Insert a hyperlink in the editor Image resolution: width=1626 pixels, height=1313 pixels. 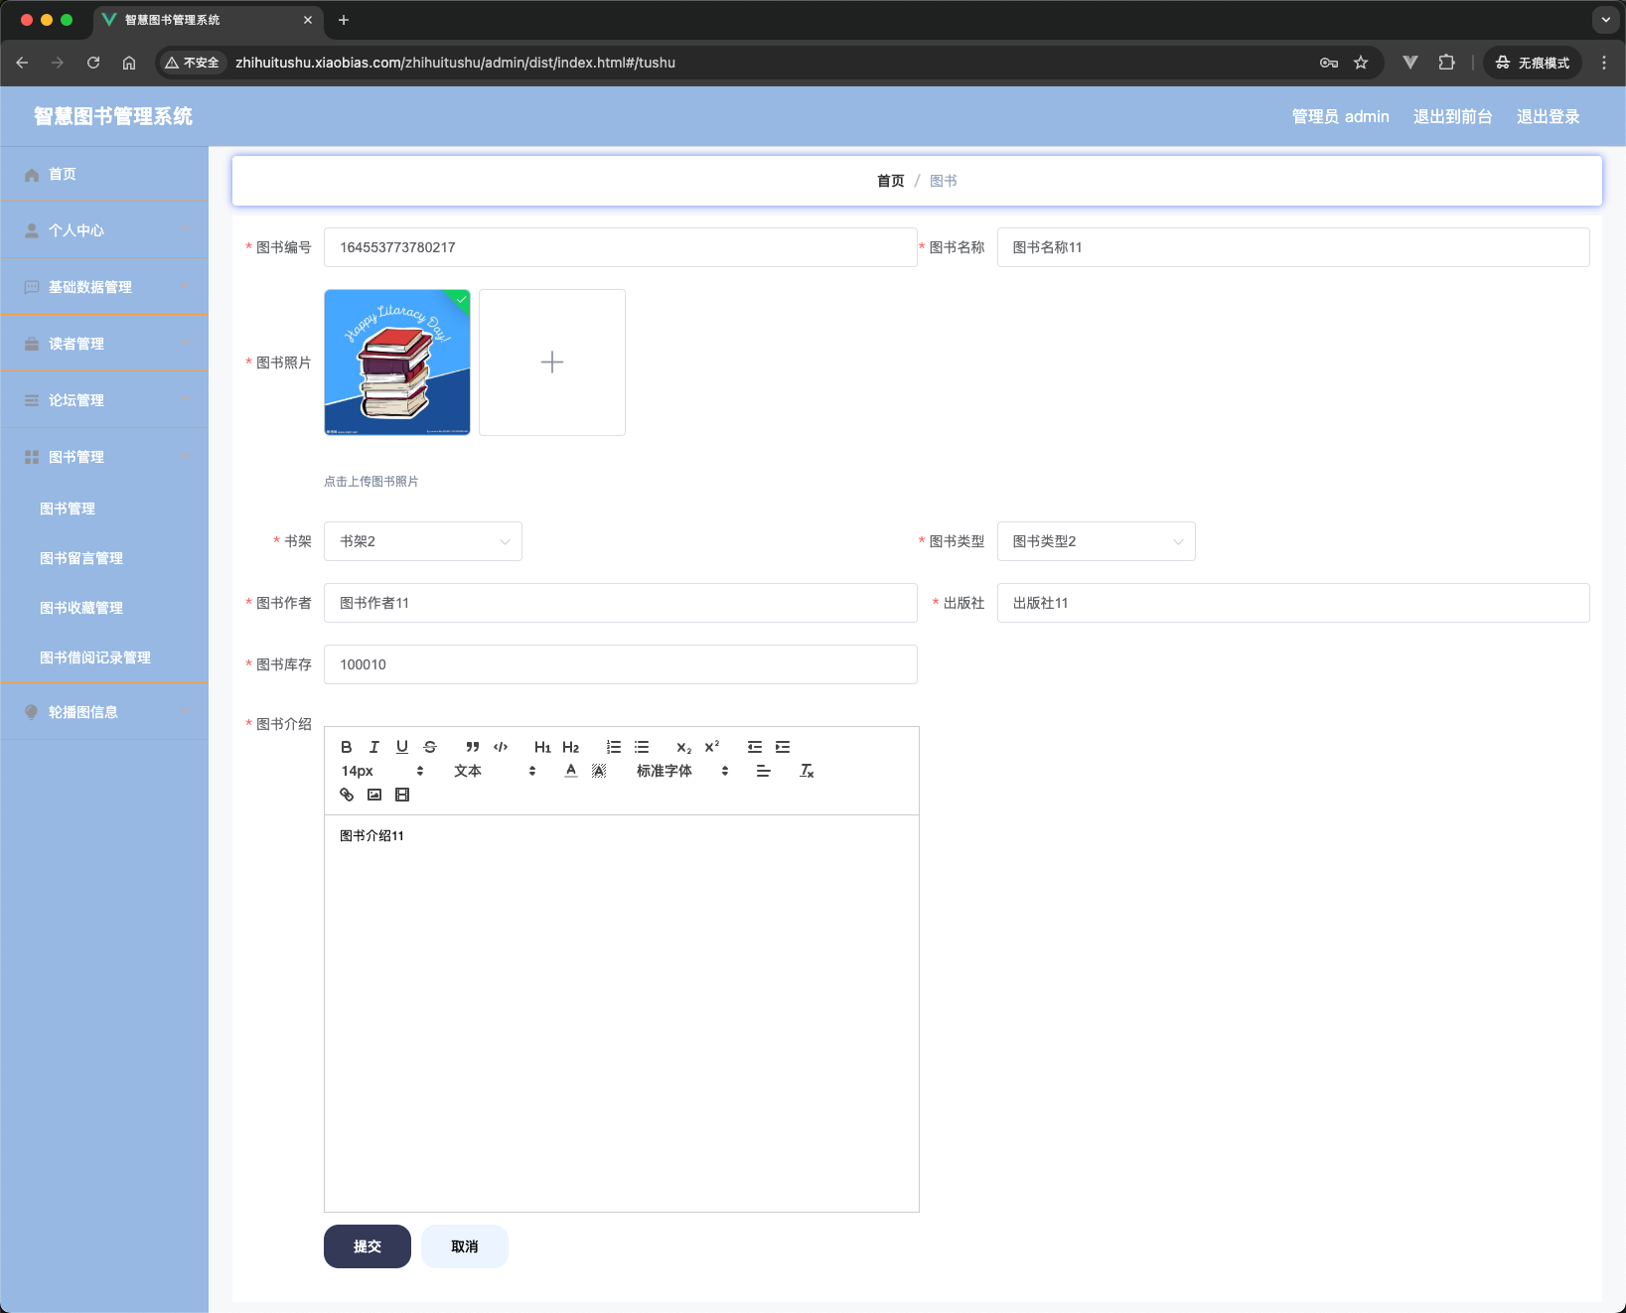pos(347,795)
